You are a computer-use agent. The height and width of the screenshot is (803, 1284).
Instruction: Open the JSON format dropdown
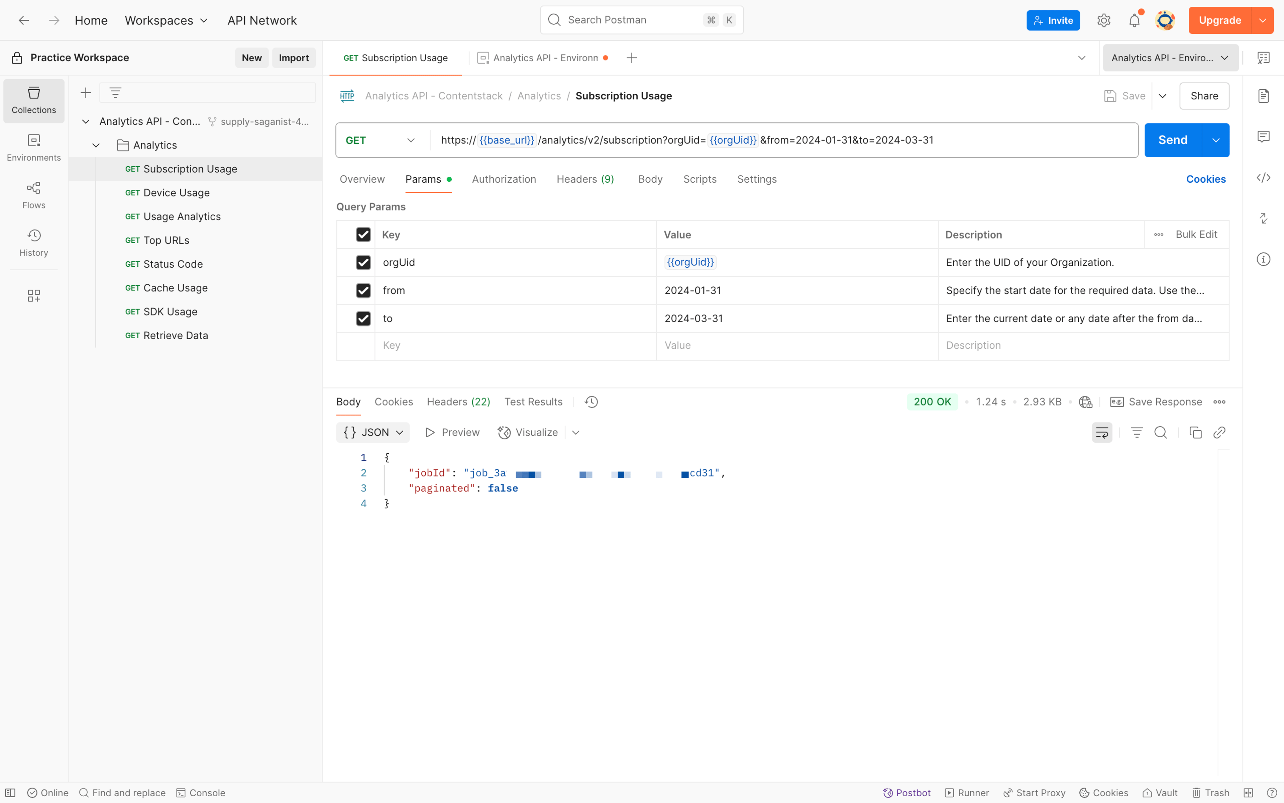(373, 433)
